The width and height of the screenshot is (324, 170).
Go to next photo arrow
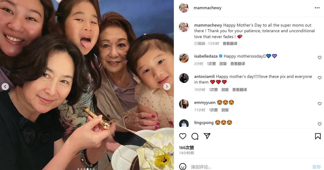click(167, 86)
